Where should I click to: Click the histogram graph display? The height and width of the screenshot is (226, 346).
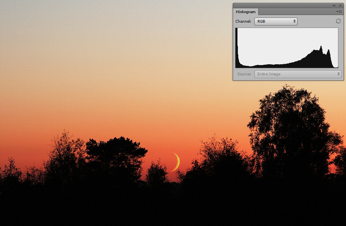pyautogui.click(x=287, y=48)
